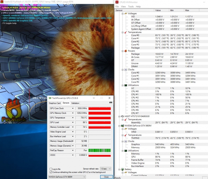The image size is (208, 179).
Task: Open the GPU Memory Clock sensor dropdown
Action: point(73,113)
